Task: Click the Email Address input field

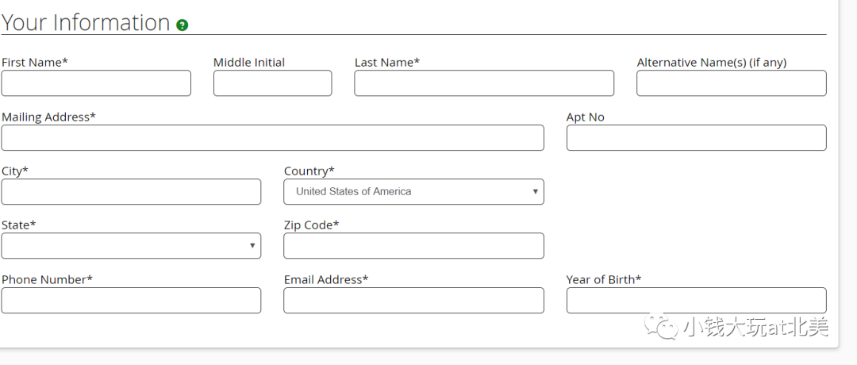Action: [x=413, y=300]
